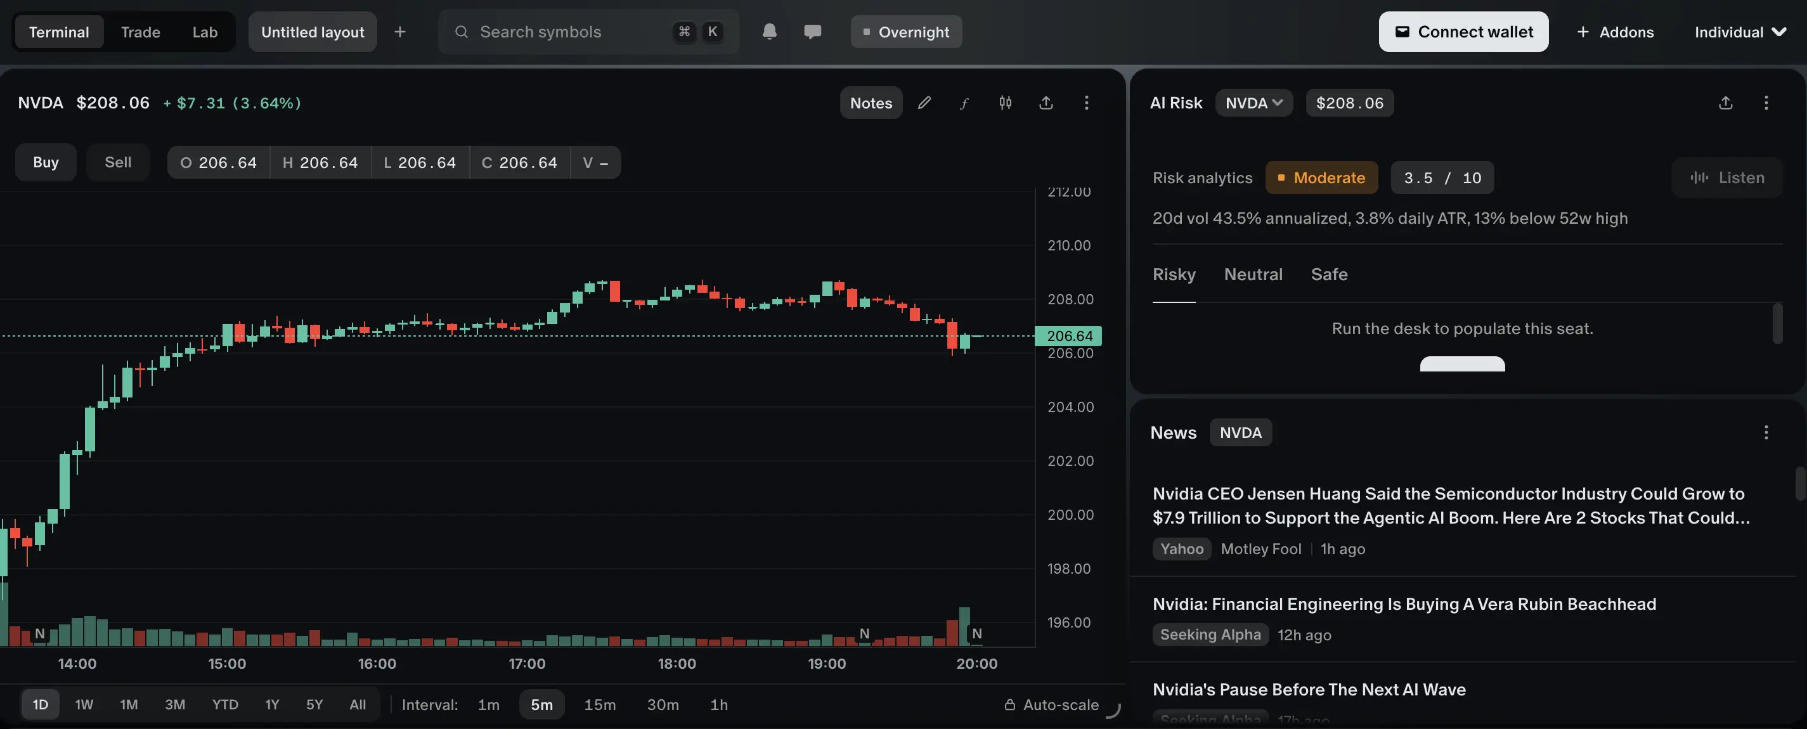Click the News panel scrollbar
This screenshot has height=729, width=1807.
pyautogui.click(x=1799, y=484)
